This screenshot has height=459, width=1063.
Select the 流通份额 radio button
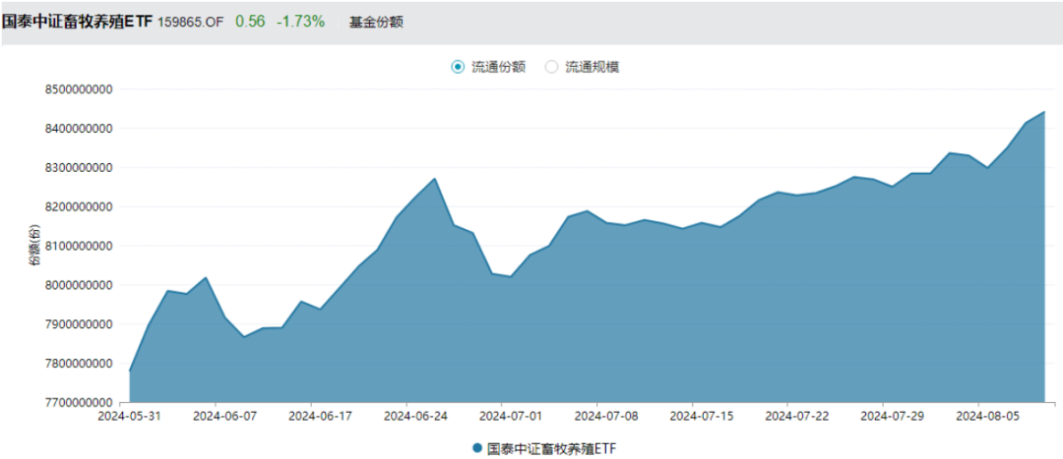click(x=458, y=67)
